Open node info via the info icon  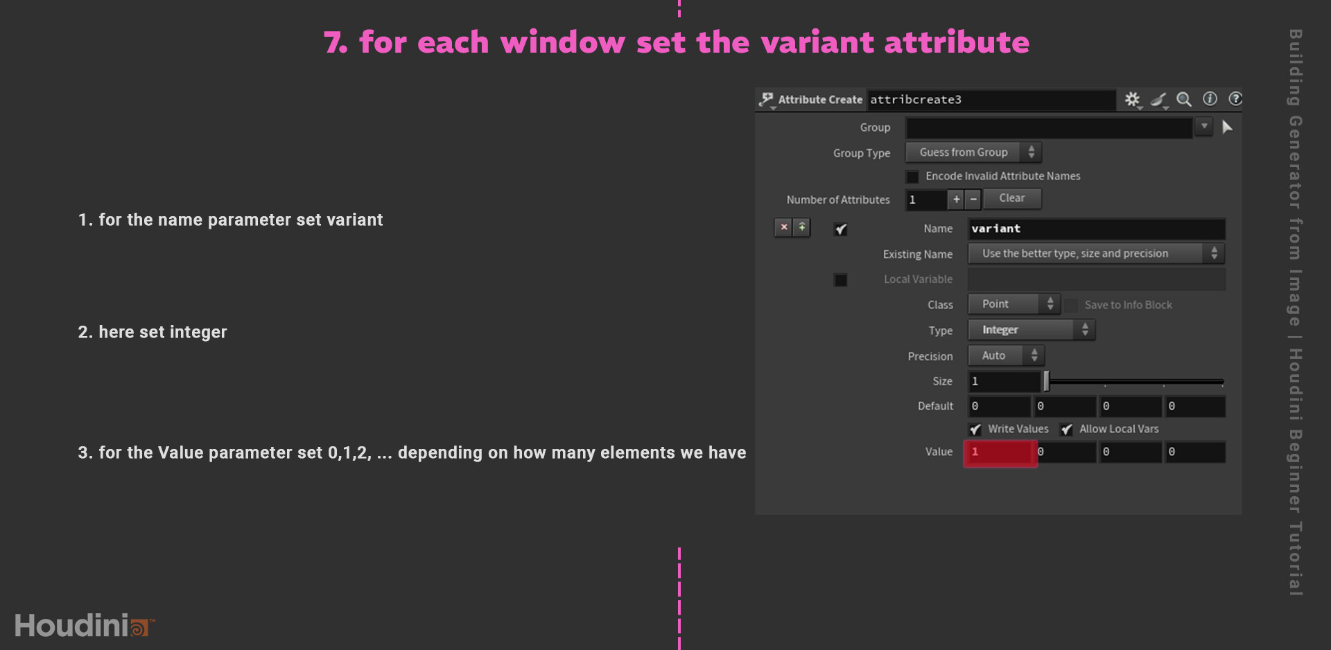click(1210, 99)
